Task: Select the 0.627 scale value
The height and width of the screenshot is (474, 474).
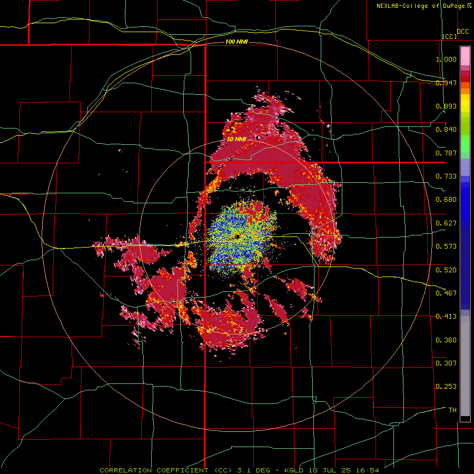Action: tap(446, 223)
